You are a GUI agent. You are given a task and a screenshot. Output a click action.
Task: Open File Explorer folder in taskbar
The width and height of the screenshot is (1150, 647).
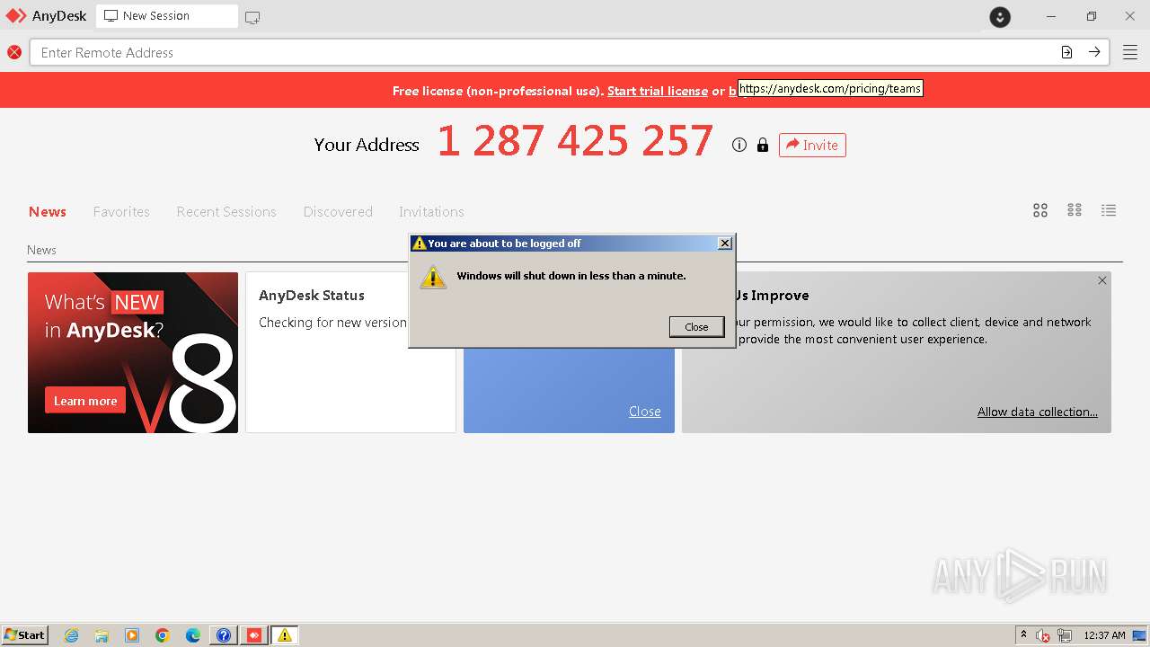[102, 635]
